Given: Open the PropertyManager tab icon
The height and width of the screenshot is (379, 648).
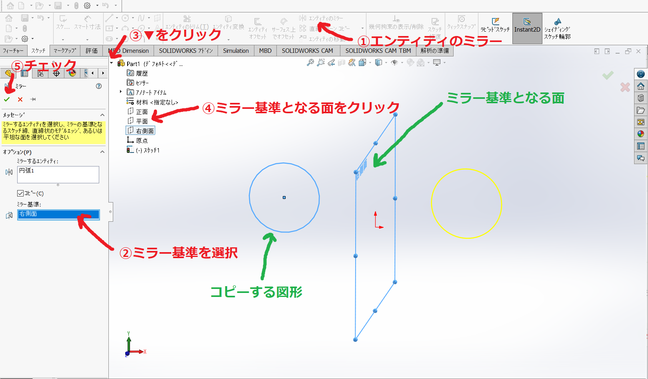Looking at the screenshot, I should click(x=24, y=73).
